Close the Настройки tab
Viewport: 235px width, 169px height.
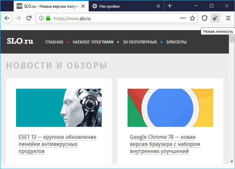pyautogui.click(x=158, y=6)
